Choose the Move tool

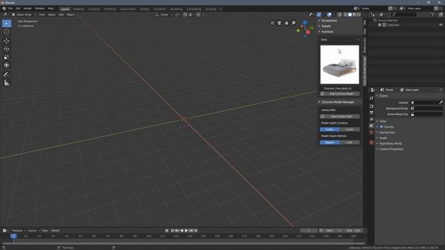pyautogui.click(x=6, y=41)
